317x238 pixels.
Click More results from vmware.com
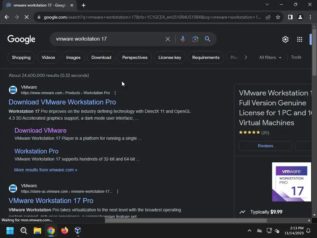[x=46, y=170]
